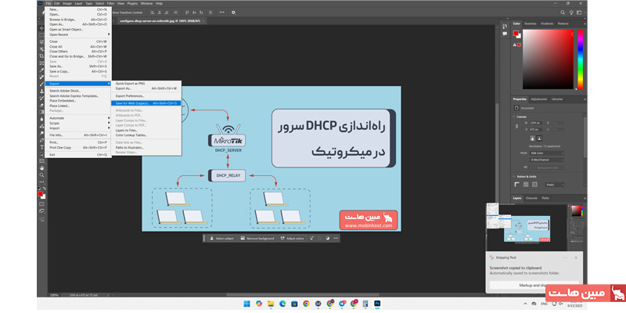
Task: Click the three-dots more options in options bar
Action: [221, 13]
